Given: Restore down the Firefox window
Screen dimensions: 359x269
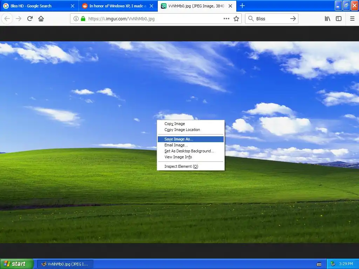Looking at the screenshot, I should click(346, 6).
